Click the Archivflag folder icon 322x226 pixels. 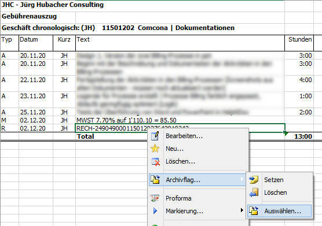click(x=155, y=180)
